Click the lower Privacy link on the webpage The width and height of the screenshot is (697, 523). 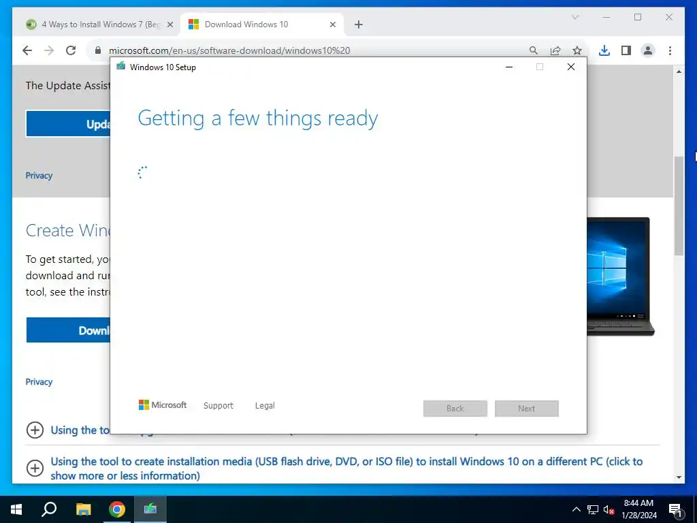coord(39,382)
